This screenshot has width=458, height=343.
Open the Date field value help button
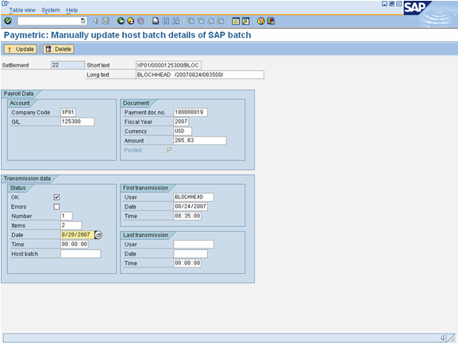click(98, 235)
